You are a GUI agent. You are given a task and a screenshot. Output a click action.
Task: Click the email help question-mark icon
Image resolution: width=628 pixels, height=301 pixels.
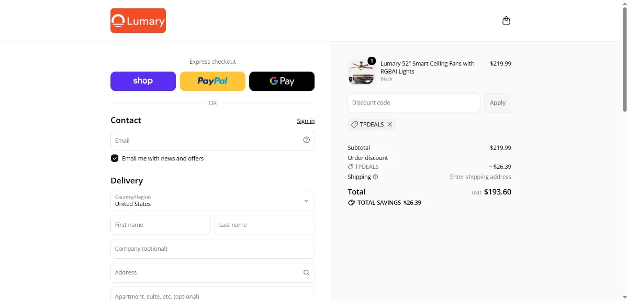(x=307, y=140)
